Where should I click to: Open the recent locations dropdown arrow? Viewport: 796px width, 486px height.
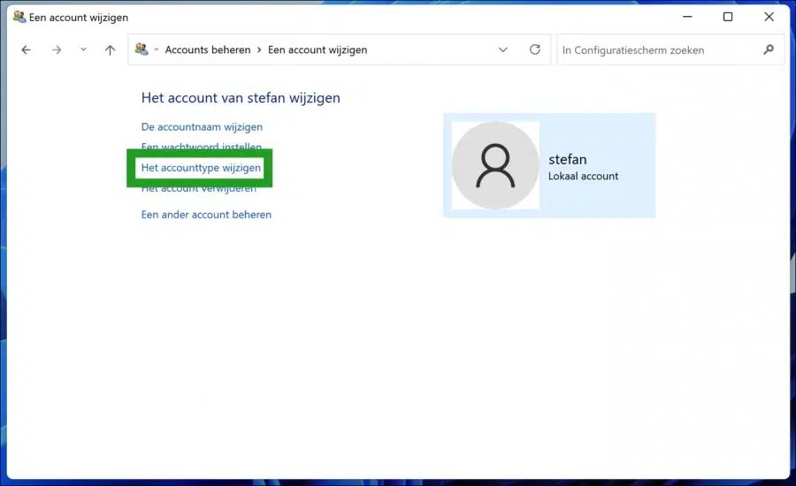coord(83,49)
